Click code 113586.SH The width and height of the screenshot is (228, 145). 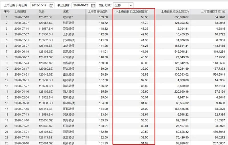46,34
